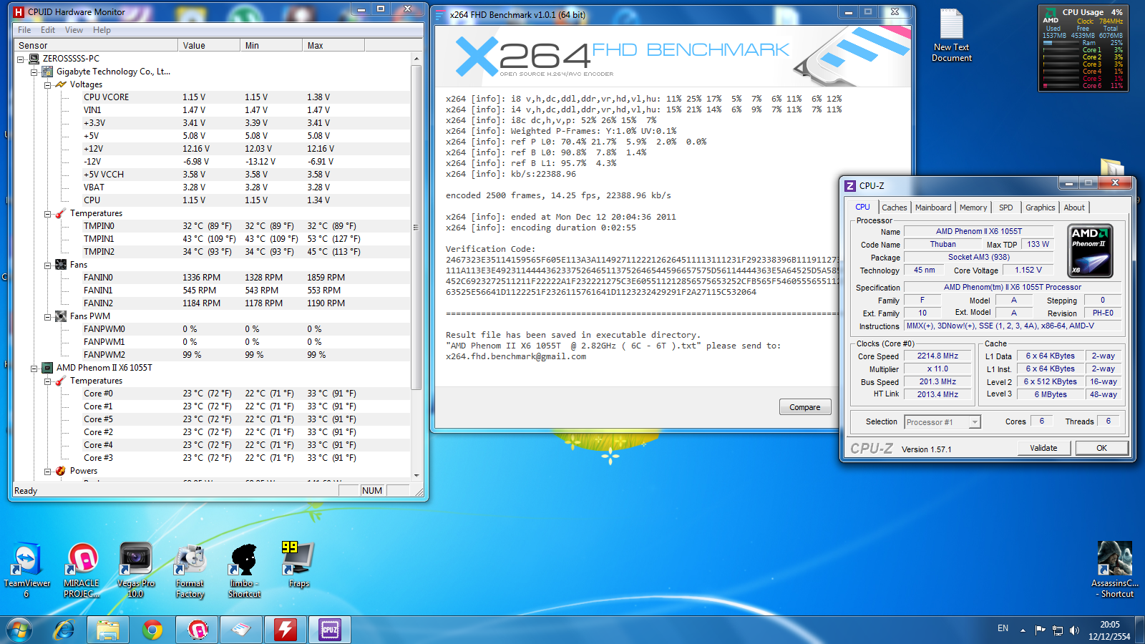1145x644 pixels.
Task: Click the Fraps desktop shortcut
Action: [298, 565]
